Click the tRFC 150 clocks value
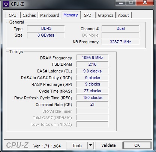Image resolution: width=156 pixels, height=152 pixels. 93,97
